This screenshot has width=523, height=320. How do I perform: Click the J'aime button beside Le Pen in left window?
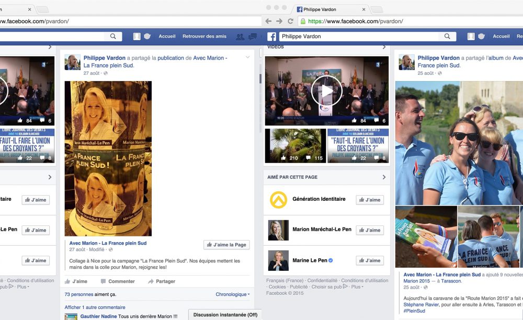36,230
